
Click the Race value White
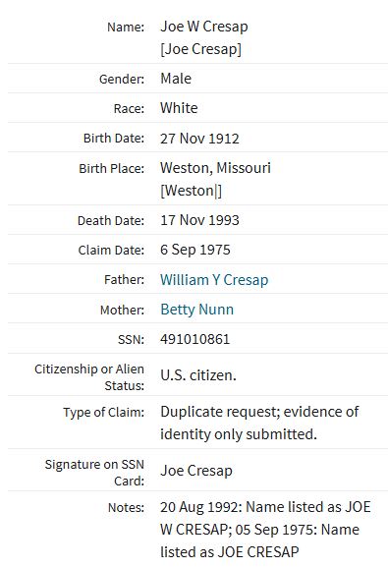tap(179, 108)
